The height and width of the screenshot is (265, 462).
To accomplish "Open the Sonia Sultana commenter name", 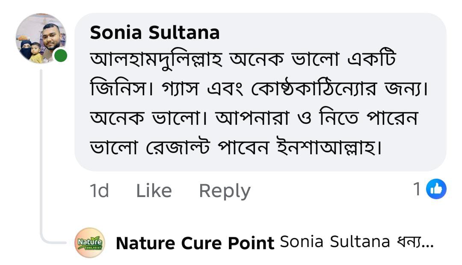I will click(x=155, y=32).
